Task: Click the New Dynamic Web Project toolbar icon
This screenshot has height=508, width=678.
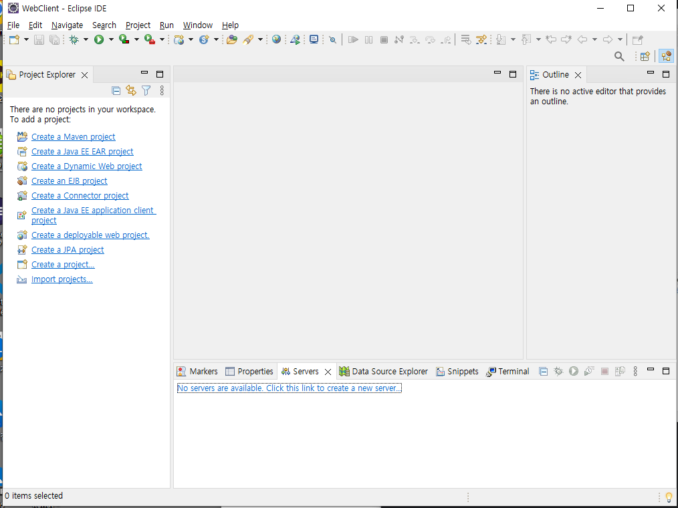Action: tap(179, 40)
